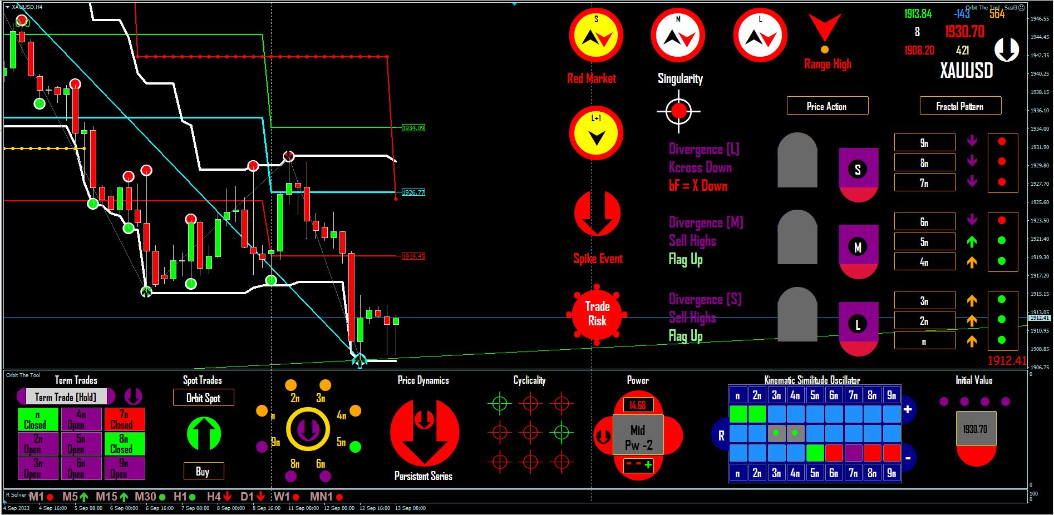1054x515 pixels.
Task: Click the red status light in the 9n row
Action: [1002, 141]
